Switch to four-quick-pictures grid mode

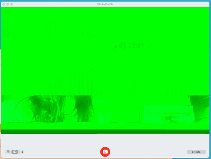tap(8, 152)
